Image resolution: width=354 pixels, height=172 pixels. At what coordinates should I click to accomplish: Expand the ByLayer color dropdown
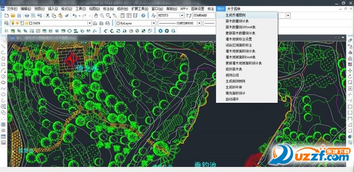coord(153,23)
